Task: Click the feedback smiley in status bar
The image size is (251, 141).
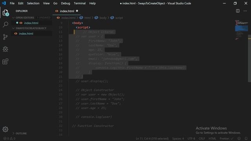Action: [239, 138]
